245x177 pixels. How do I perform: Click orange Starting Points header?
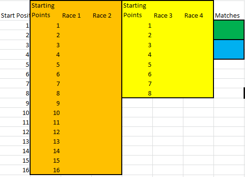click(43, 10)
